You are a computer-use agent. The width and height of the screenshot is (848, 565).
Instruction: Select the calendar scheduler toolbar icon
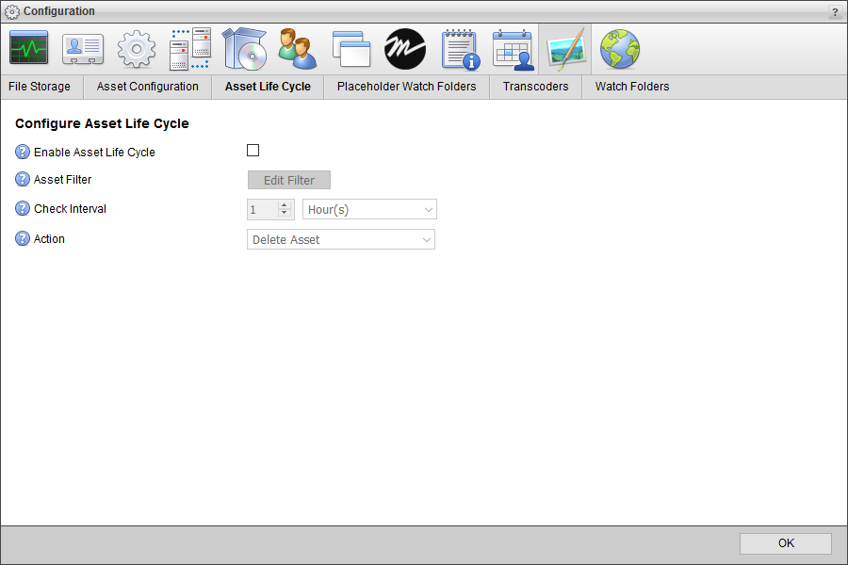click(x=513, y=48)
